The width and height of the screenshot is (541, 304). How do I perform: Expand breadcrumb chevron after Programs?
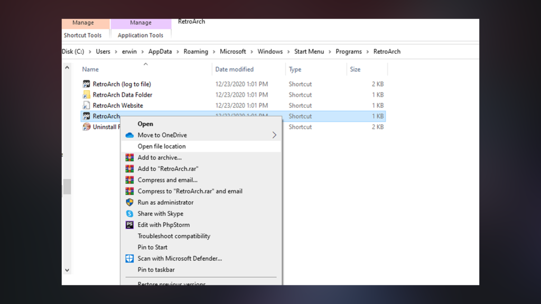pos(368,52)
